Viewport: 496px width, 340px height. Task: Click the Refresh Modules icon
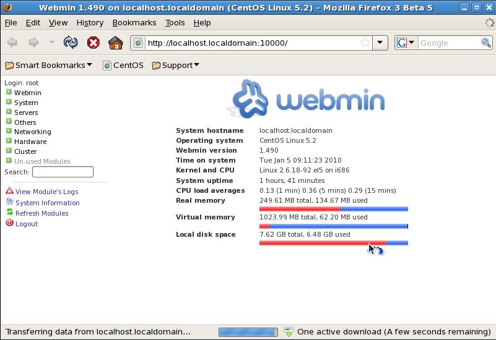[x=9, y=213]
